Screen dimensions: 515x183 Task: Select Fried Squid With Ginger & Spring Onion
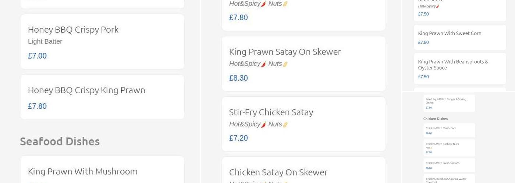[446, 101]
